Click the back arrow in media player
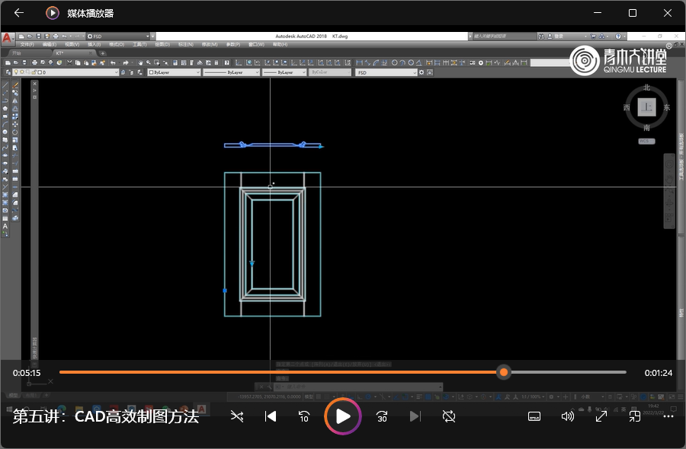686x449 pixels. pos(19,13)
